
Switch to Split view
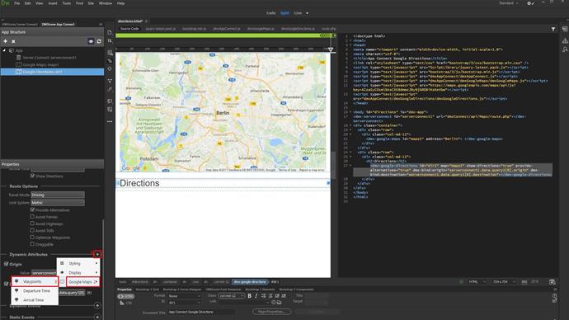[x=284, y=12]
